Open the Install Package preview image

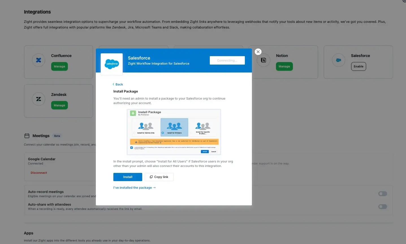pyautogui.click(x=174, y=132)
